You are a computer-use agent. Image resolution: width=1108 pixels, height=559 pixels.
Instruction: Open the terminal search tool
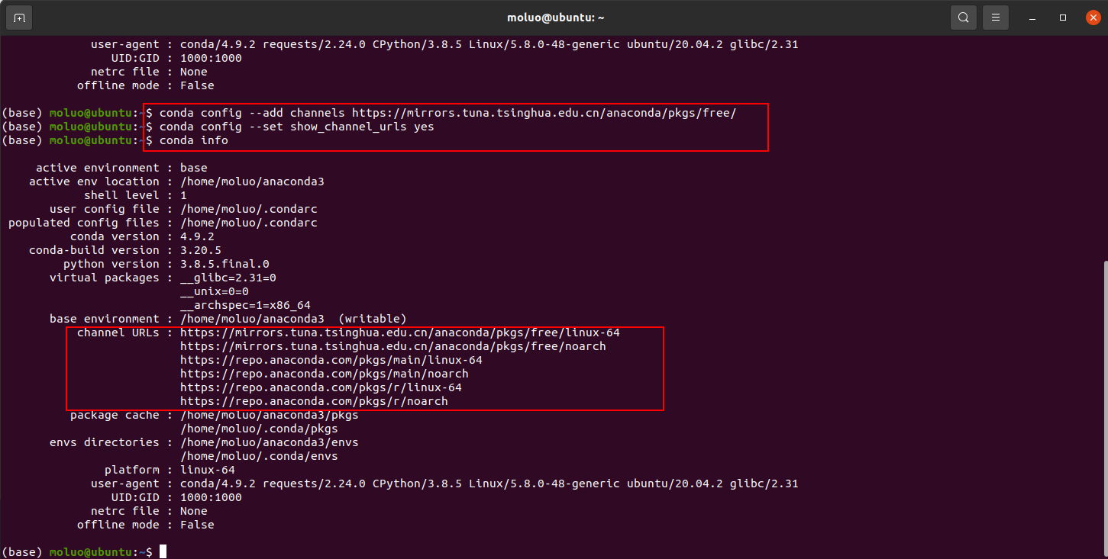[964, 18]
